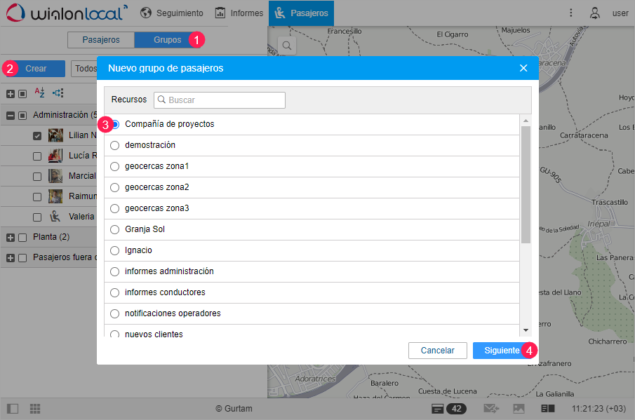Click the Buscar resources search field
This screenshot has height=420, width=635.
220,100
